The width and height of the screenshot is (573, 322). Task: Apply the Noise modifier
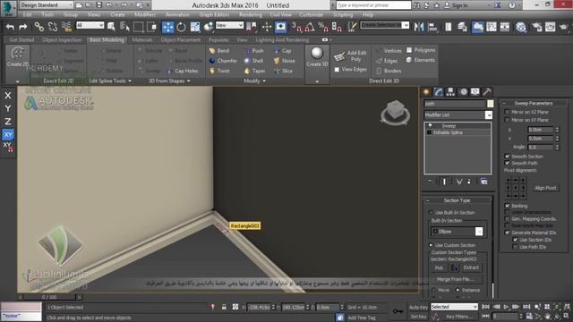[x=285, y=61]
